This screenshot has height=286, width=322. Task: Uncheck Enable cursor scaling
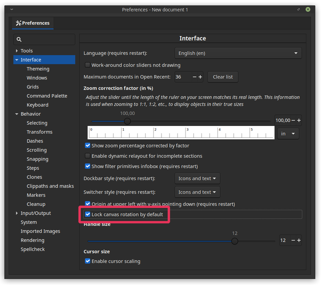tap(87, 261)
